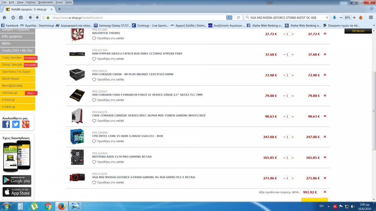Increase quantity of ΜΗΤΡΙΚΗ ASUS Z170 with plus
The height and width of the screenshot is (211, 376).
293,158
